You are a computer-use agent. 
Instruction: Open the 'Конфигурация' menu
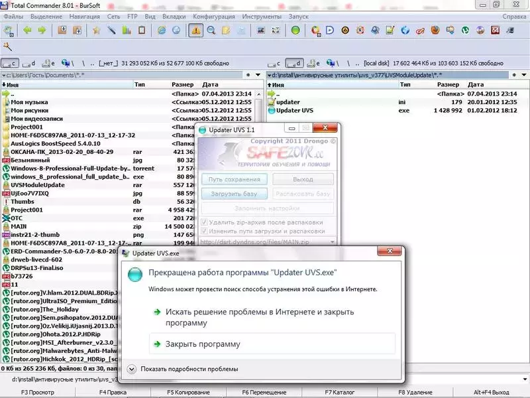(213, 17)
